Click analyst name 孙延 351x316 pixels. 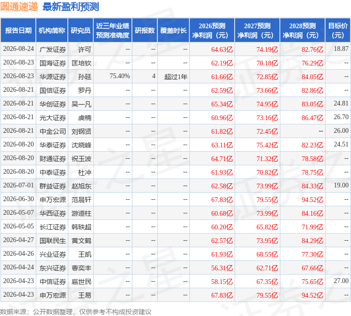[85, 77]
